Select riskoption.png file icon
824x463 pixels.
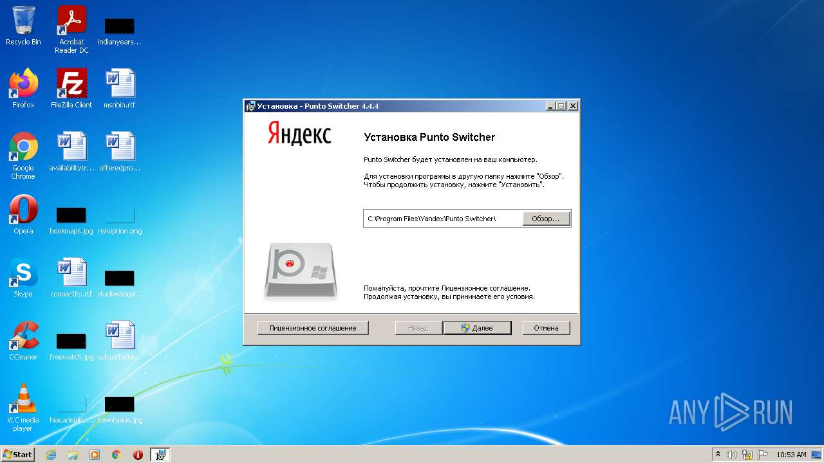coord(120,220)
